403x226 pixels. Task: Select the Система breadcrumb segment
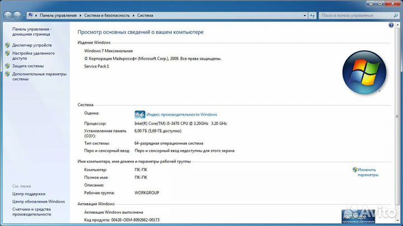[x=145, y=16]
